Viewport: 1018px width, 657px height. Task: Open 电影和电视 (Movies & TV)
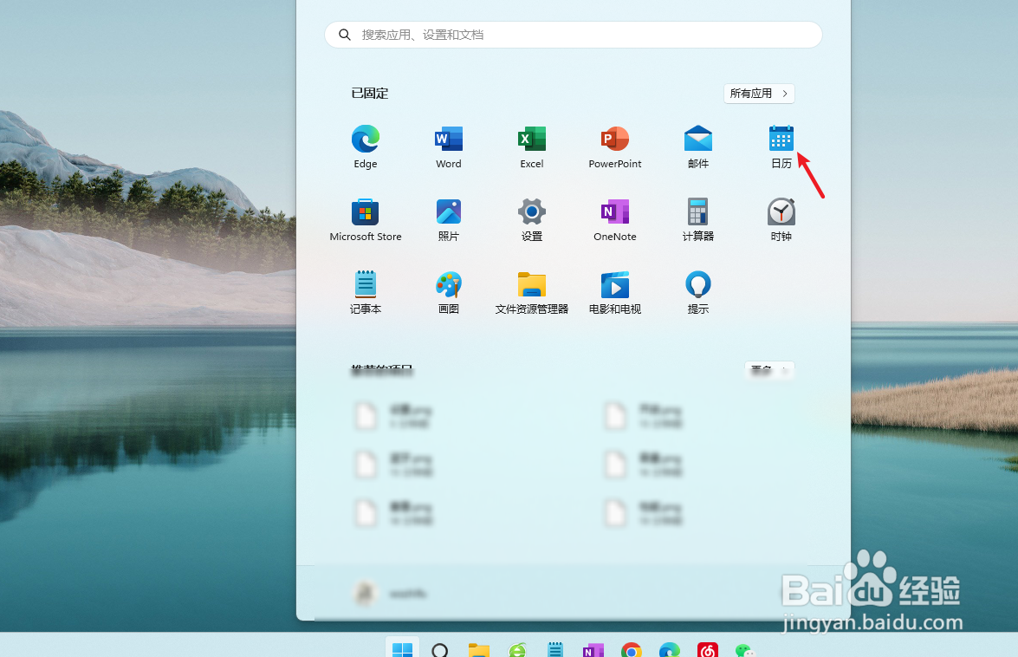pos(615,293)
